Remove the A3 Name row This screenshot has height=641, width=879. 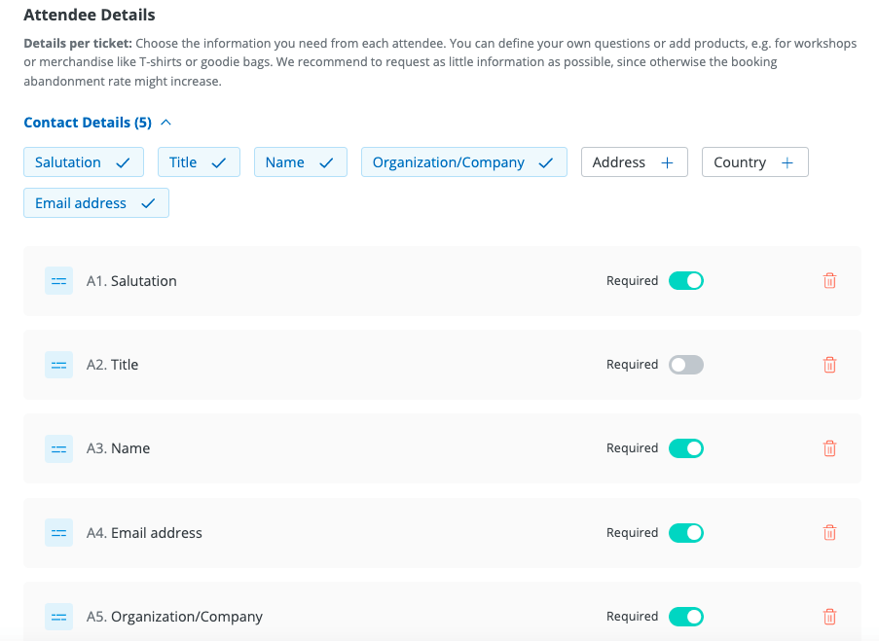[x=829, y=448]
